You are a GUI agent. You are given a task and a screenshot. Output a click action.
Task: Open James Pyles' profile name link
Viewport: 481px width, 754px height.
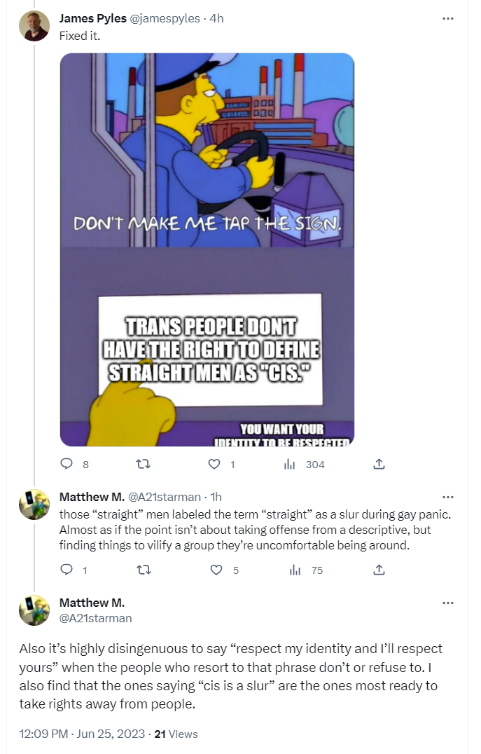[x=92, y=18]
